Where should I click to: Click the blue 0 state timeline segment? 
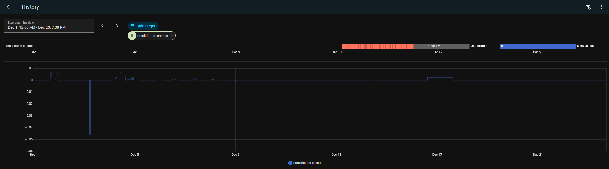[538, 46]
